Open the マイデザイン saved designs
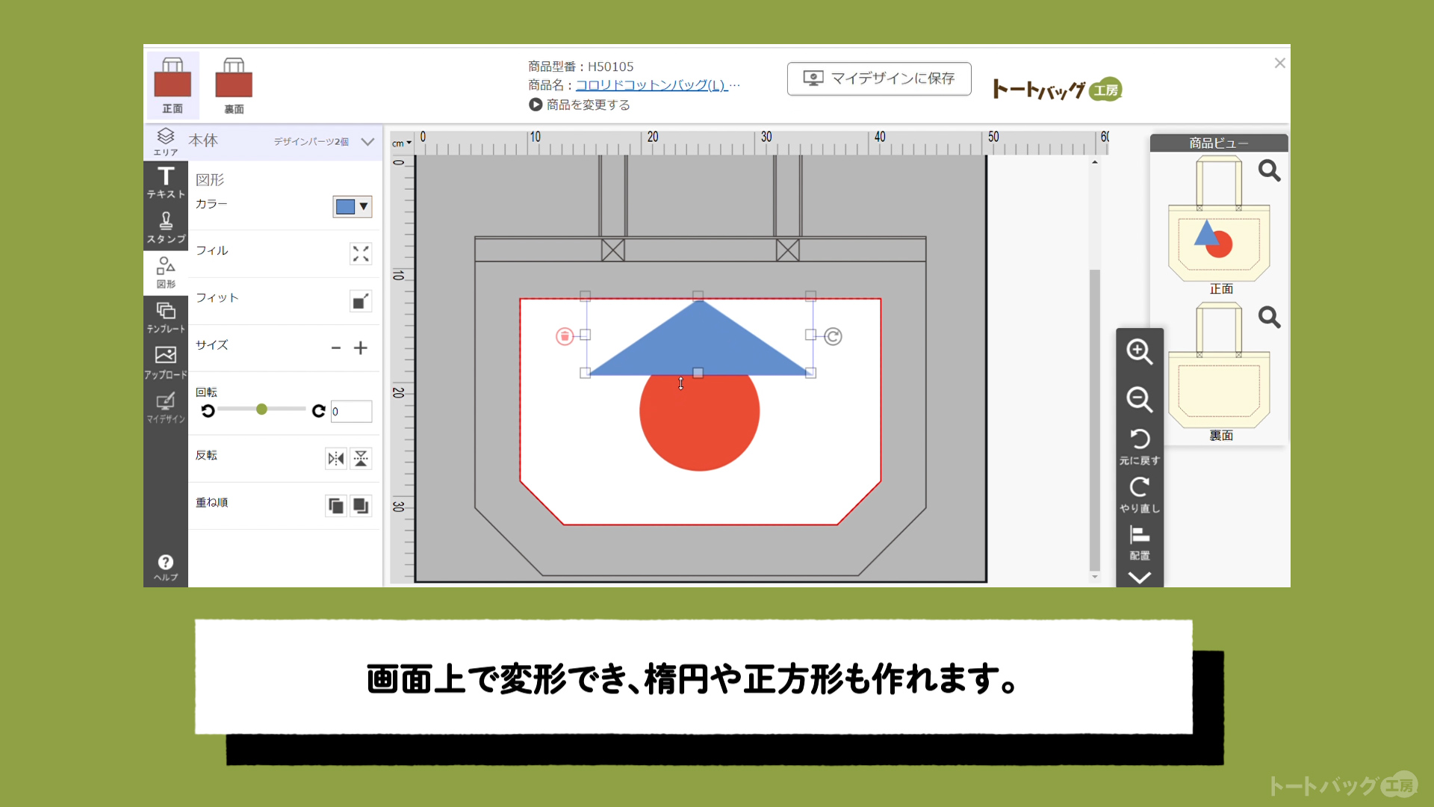Screen dimensions: 1434x807 coord(166,407)
